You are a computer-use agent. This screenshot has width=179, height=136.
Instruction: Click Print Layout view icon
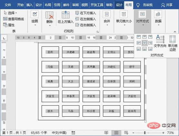116,132
